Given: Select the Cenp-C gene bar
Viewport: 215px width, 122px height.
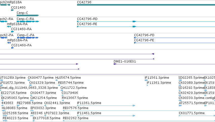Looking at the screenshot, I should tap(28, 15).
